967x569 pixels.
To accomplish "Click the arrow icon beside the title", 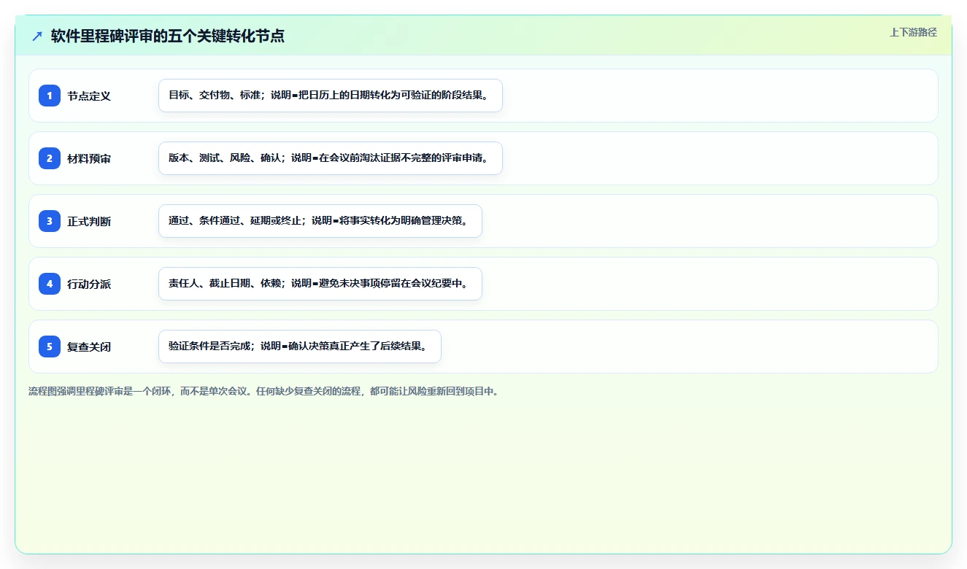I will pyautogui.click(x=37, y=36).
